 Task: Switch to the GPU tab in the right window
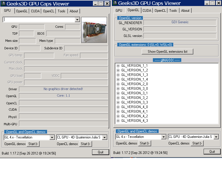[x=119, y=11]
